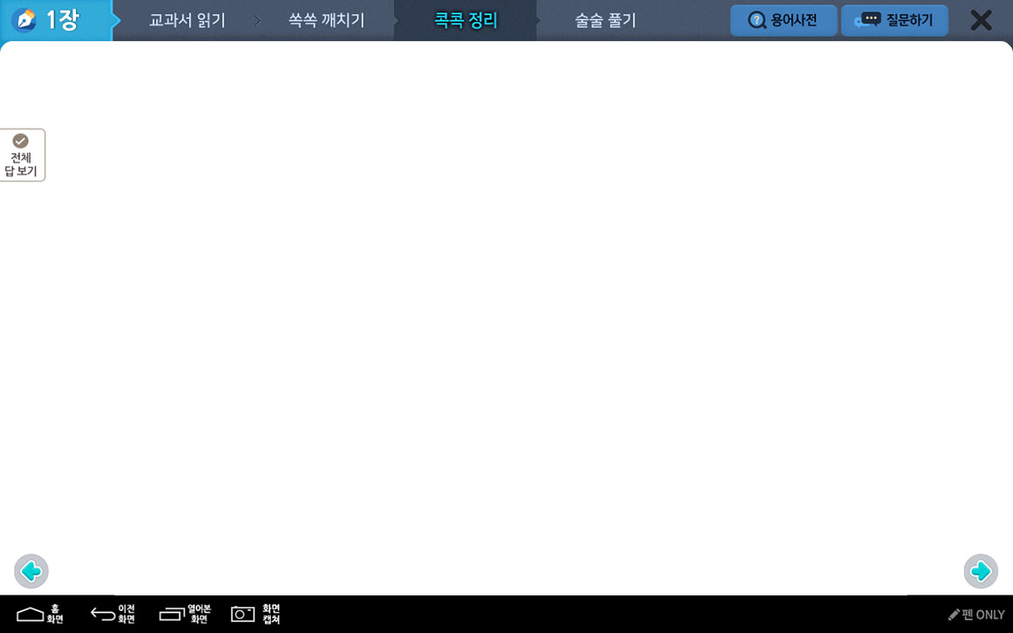The image size is (1013, 633).
Task: Open the 열어본 화면 recent screens icon
Action: click(184, 615)
